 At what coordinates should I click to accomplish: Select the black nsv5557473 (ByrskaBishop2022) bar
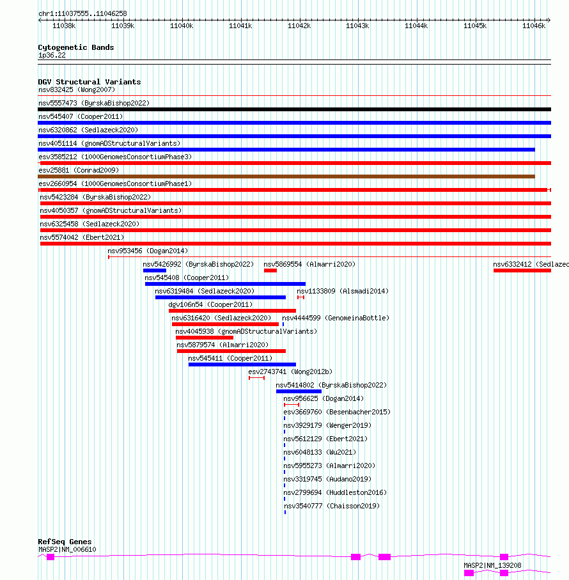click(294, 109)
